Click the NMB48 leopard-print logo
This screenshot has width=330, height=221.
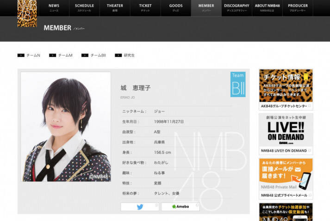point(27,13)
